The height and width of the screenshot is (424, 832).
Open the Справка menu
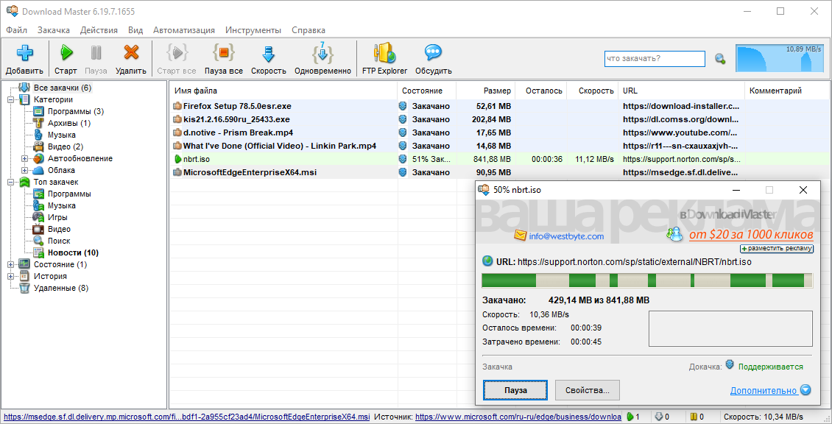tap(309, 30)
